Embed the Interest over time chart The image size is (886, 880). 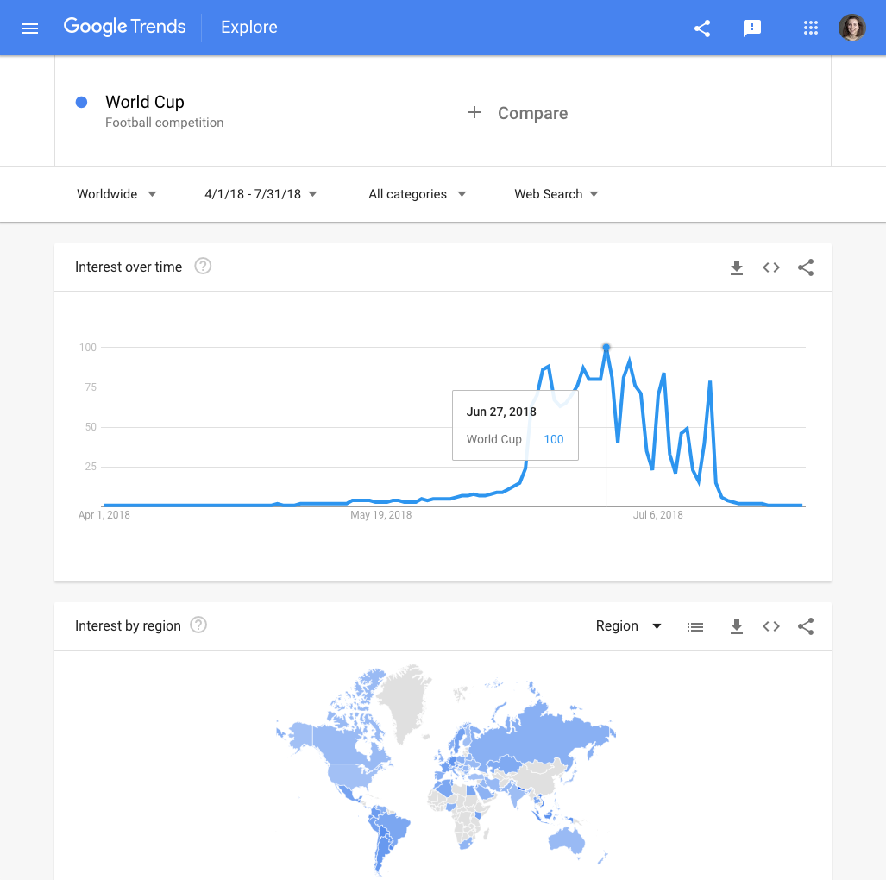coord(771,267)
